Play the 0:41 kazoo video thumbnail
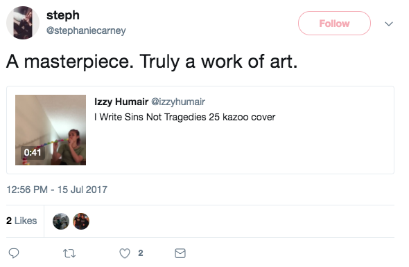The height and width of the screenshot is (267, 409). click(x=51, y=130)
